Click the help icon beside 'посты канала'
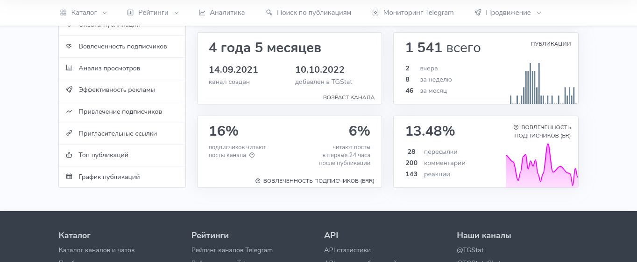 pos(252,155)
